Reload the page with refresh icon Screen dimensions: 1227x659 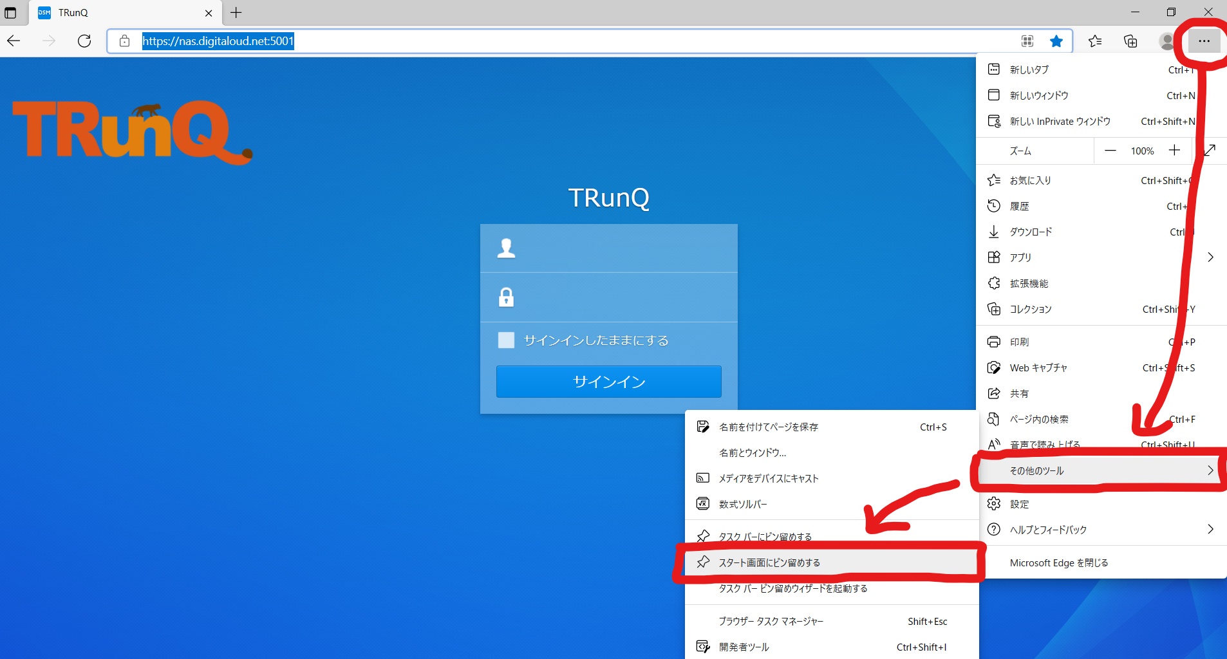coord(84,41)
